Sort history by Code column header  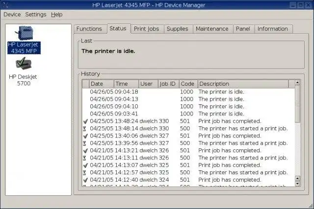[x=188, y=84]
